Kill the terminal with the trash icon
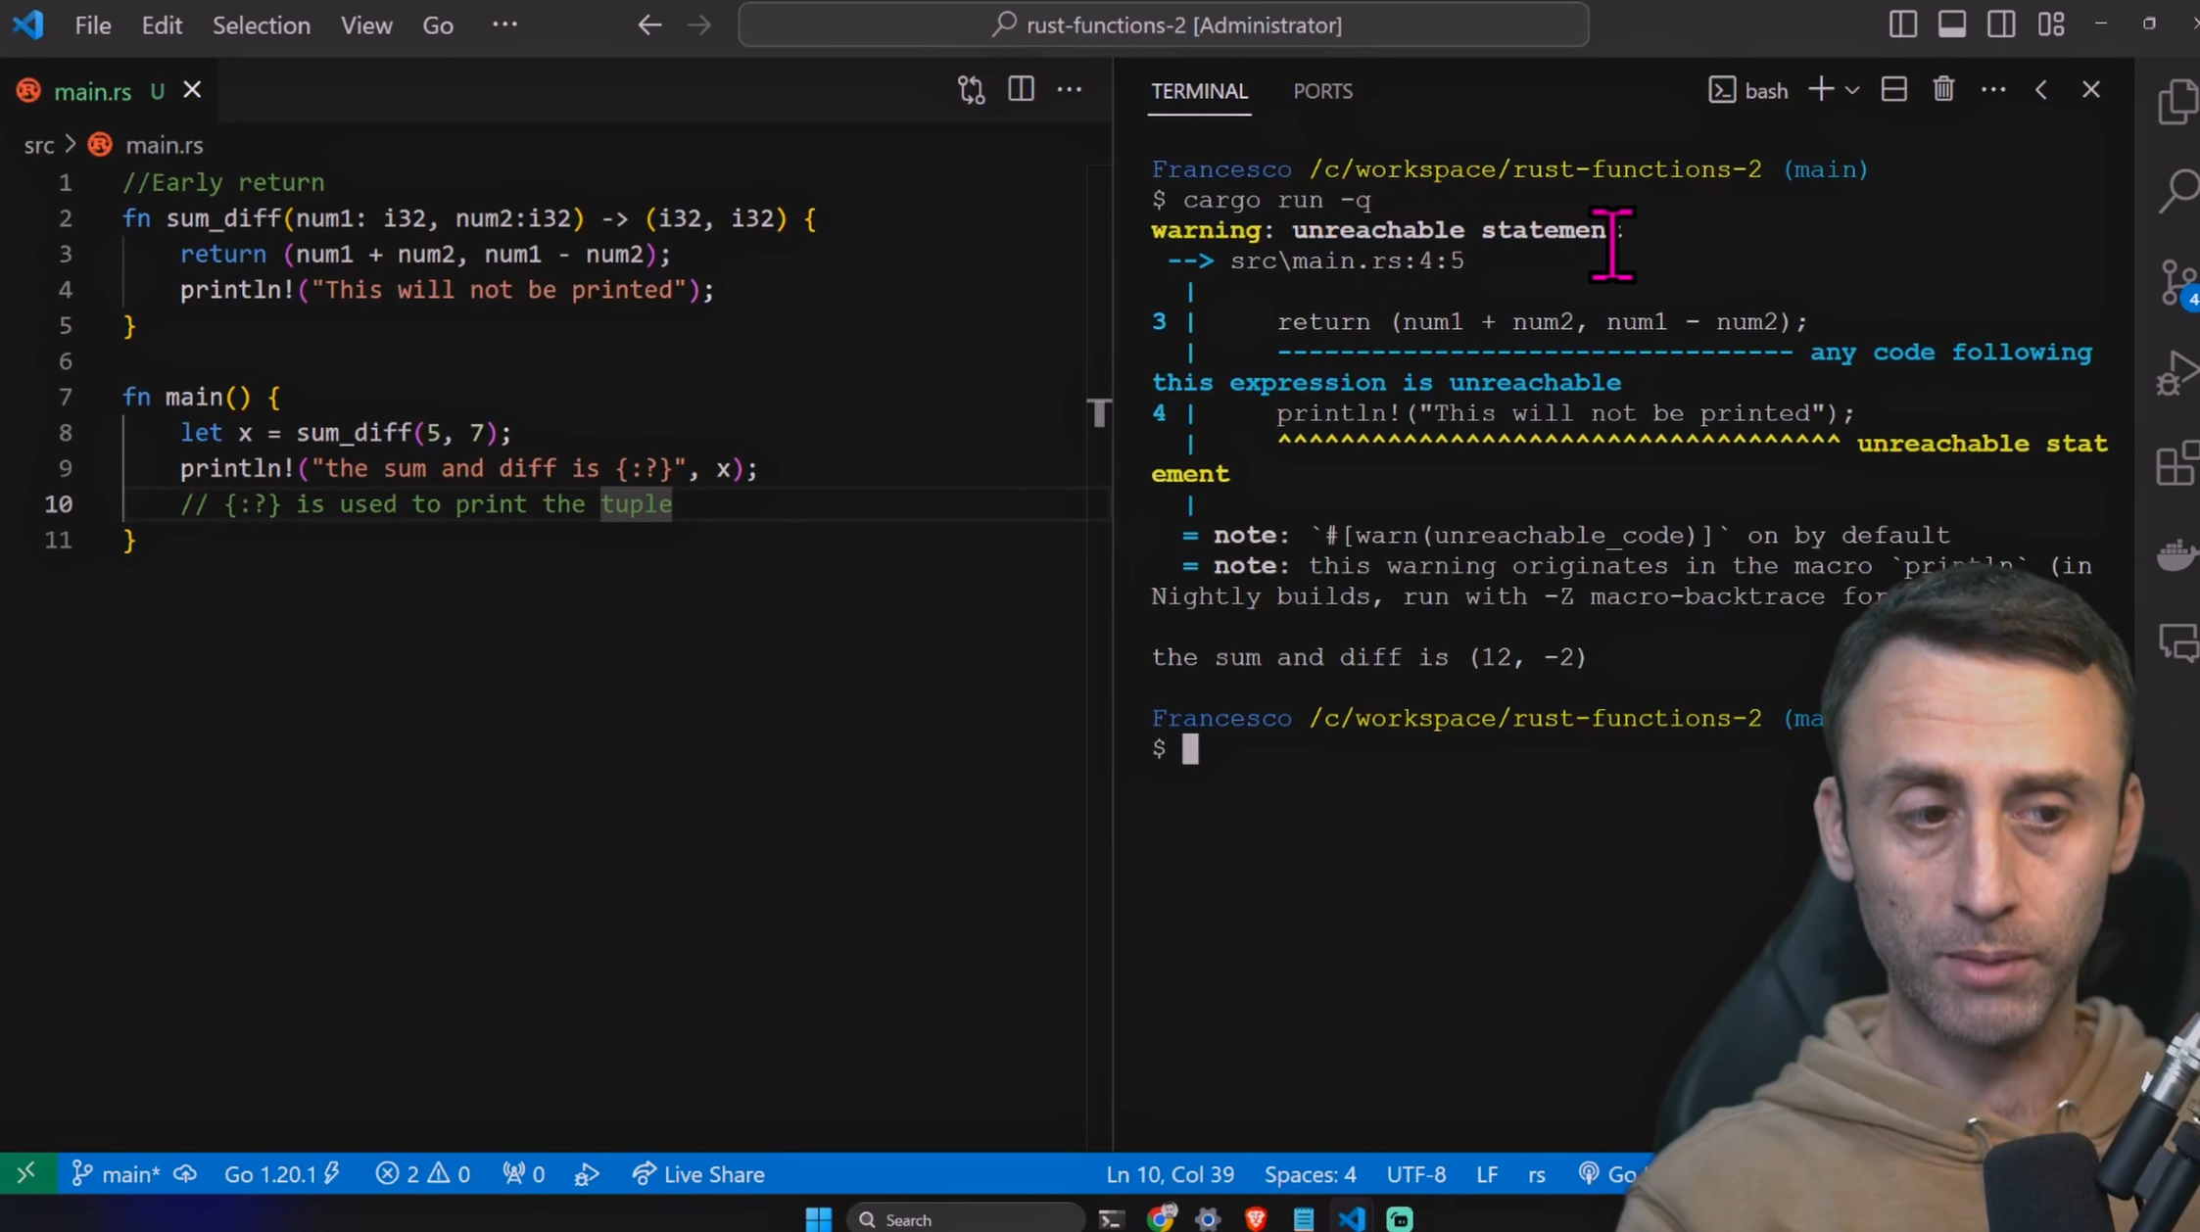Screen dimensions: 2200x1232 1943,89
